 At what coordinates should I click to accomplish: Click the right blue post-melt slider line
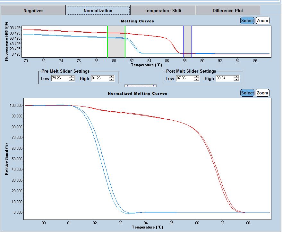pos(192,42)
